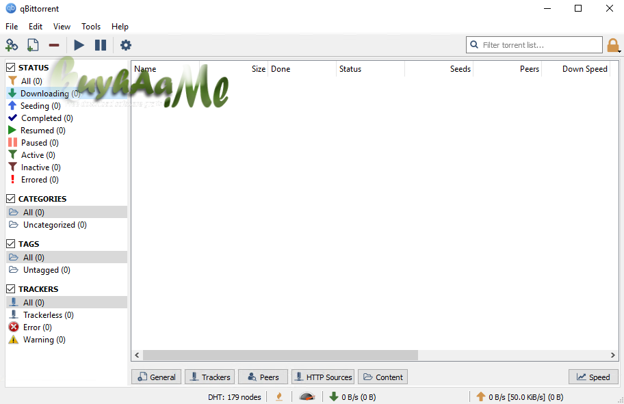
Task: Click the Delete torrent minus icon
Action: coord(54,45)
